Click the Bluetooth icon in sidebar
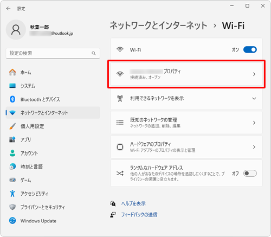This screenshot has width=271, height=237. [12, 99]
